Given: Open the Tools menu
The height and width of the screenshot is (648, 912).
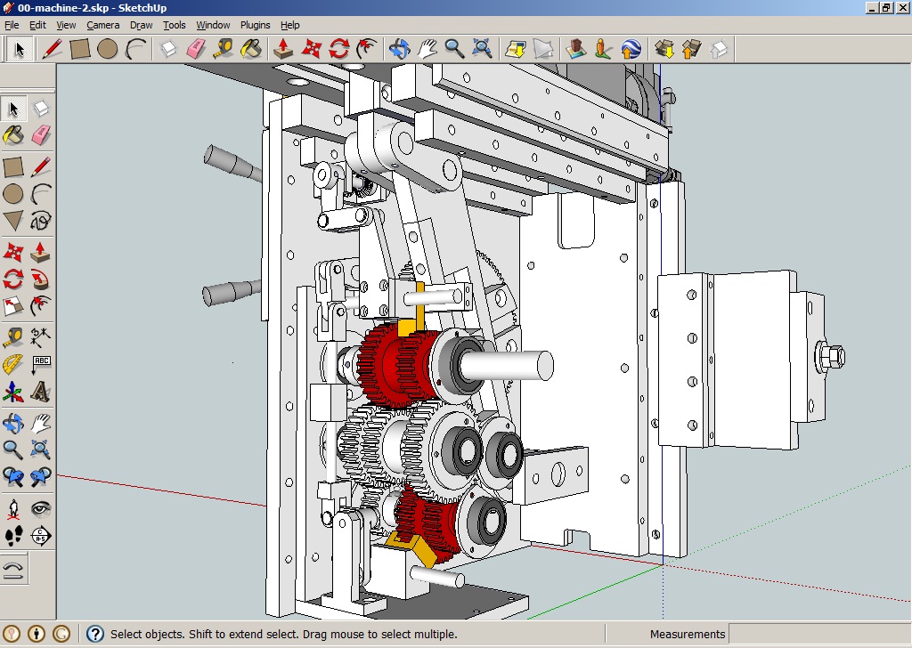Looking at the screenshot, I should pos(174,25).
